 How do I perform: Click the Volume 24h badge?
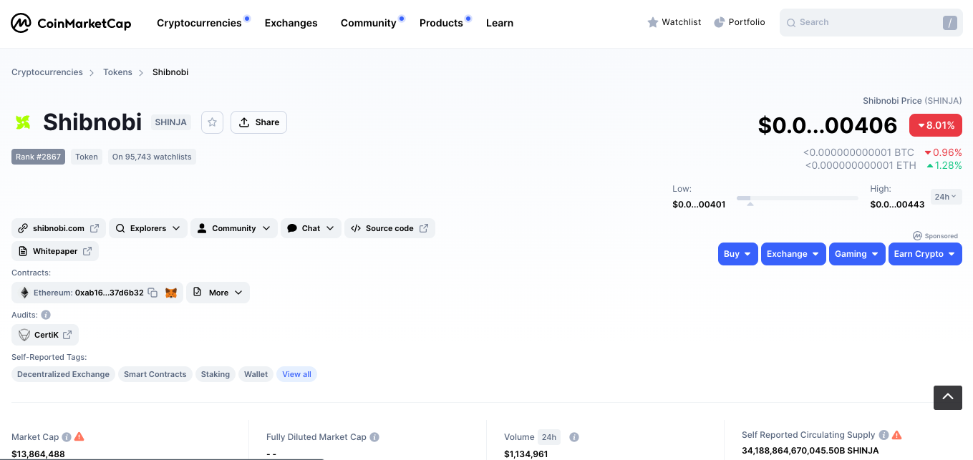pyautogui.click(x=549, y=436)
